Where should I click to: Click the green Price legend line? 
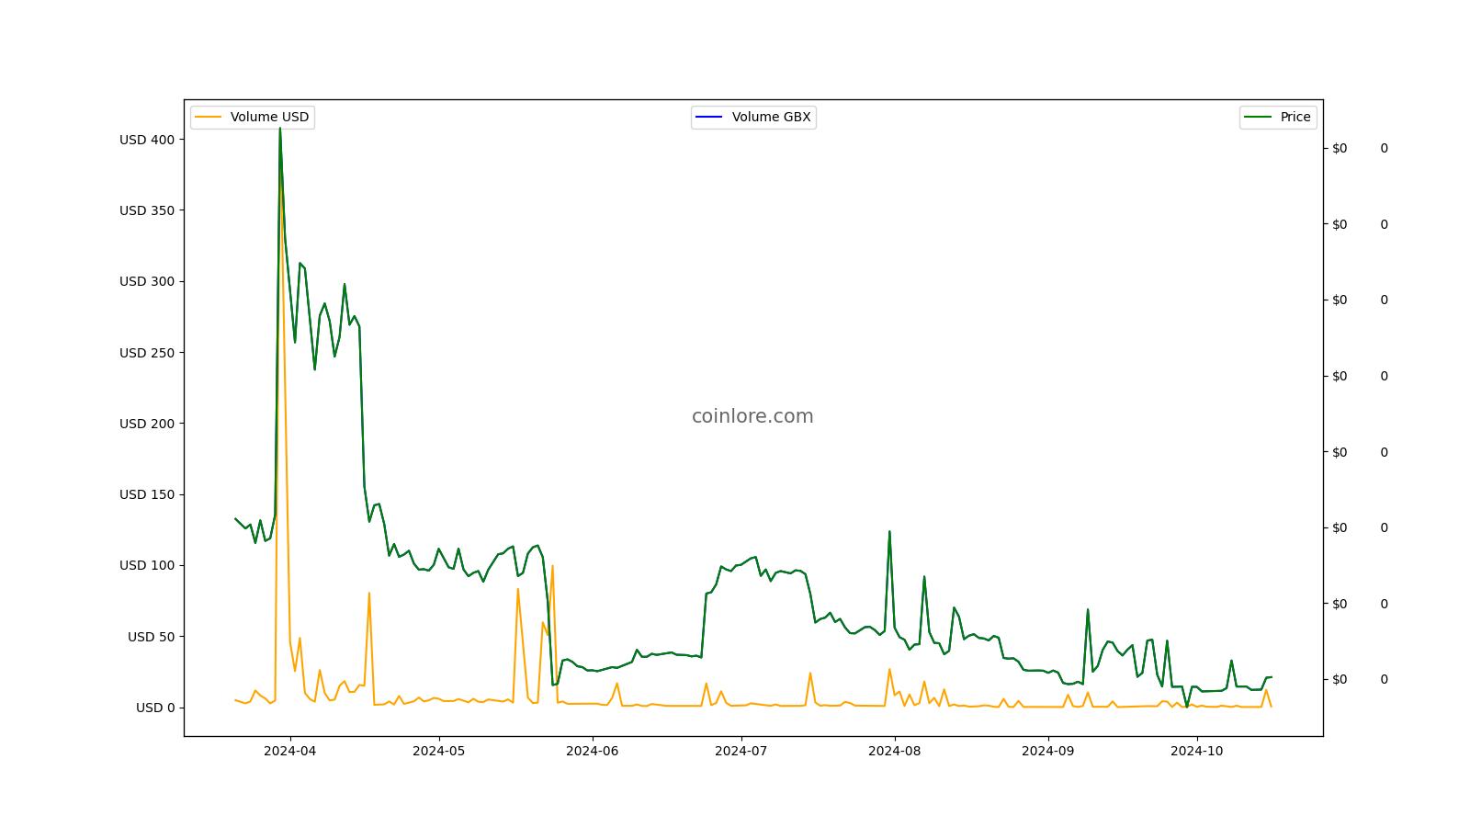(1258, 117)
